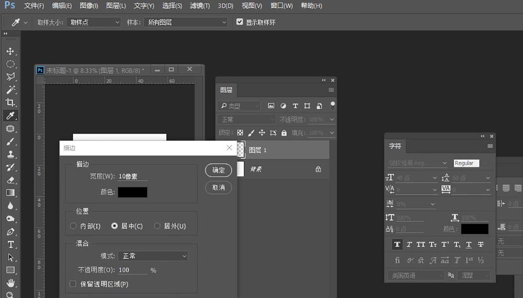Filter layers by type layers icon
Image resolution: width=523 pixels, height=298 pixels.
click(295, 106)
